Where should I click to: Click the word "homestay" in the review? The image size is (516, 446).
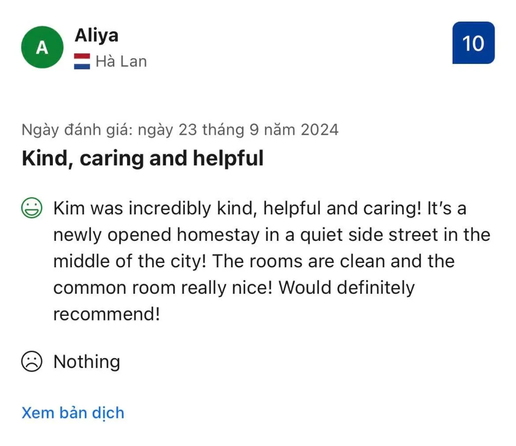point(218,235)
